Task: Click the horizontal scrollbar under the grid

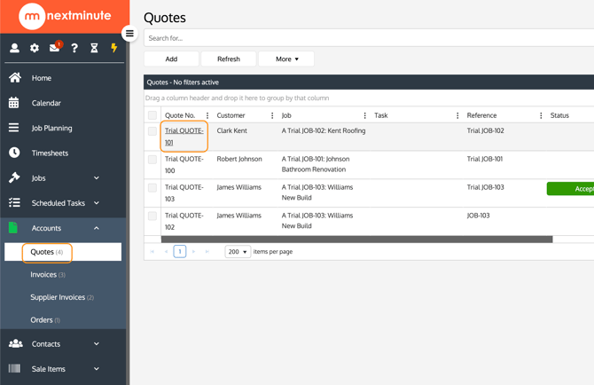Action: click(356, 239)
